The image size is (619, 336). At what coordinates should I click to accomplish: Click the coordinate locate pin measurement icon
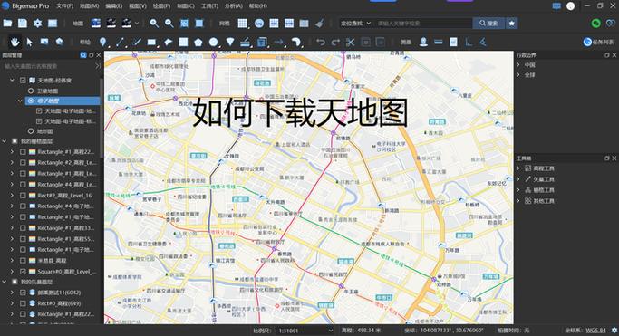pos(423,42)
